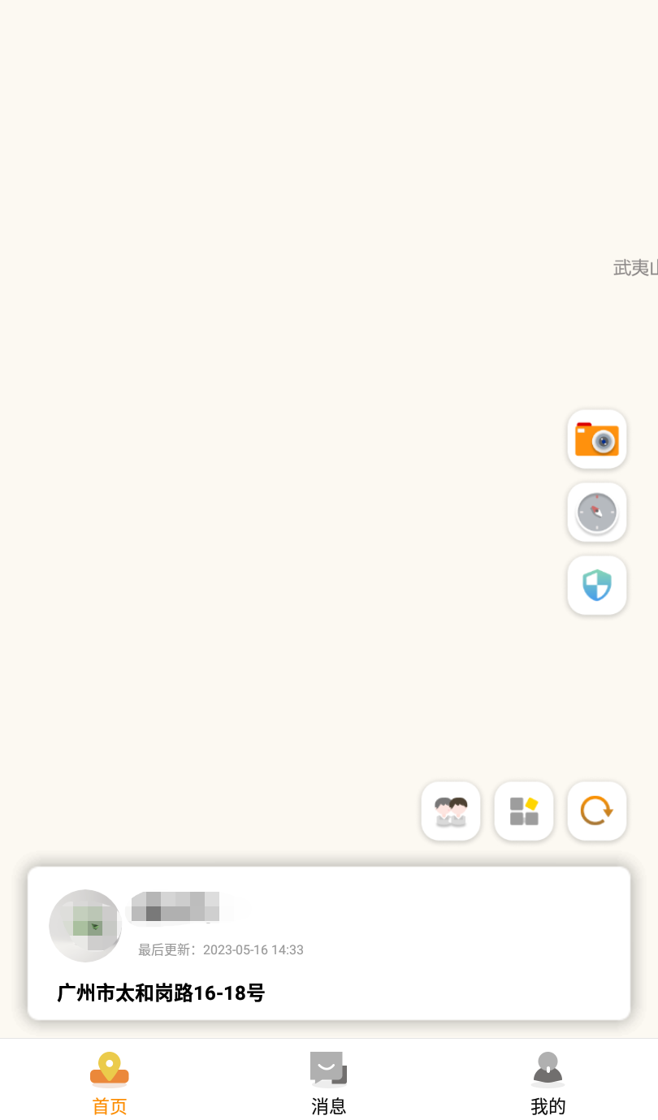Open the orange camera photo icon

[597, 439]
